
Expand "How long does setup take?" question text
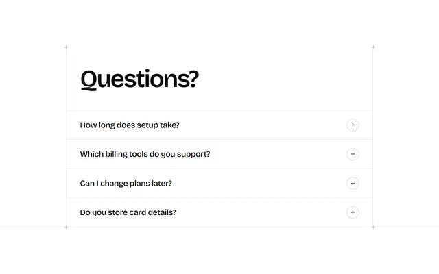pyautogui.click(x=130, y=125)
